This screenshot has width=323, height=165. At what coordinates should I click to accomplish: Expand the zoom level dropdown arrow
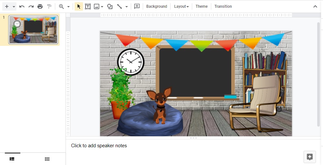[x=68, y=7]
